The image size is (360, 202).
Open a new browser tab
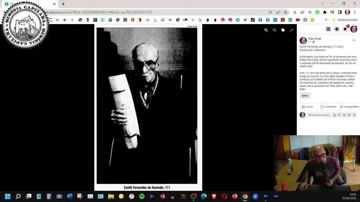(x=63, y=4)
